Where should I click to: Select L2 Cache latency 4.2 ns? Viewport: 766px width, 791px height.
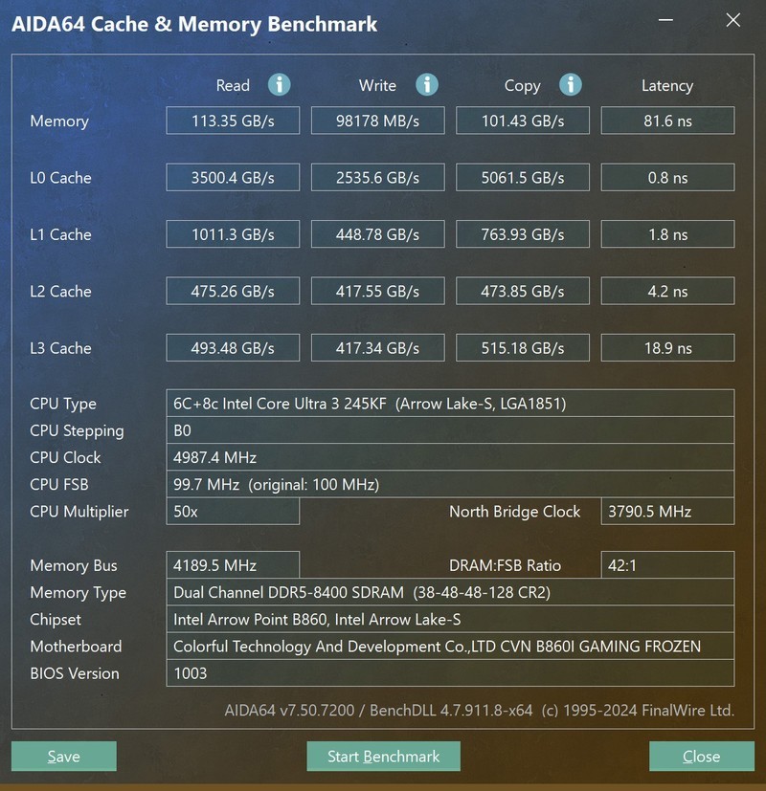coord(667,291)
